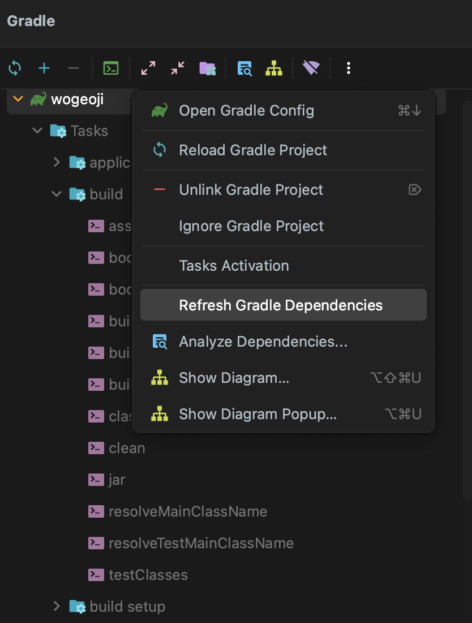472x623 pixels.
Task: Expand the build setup folder chevron
Action: (x=57, y=607)
